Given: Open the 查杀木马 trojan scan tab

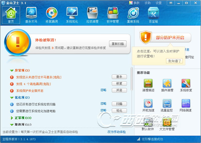Looking at the screenshot, I should click(31, 15).
